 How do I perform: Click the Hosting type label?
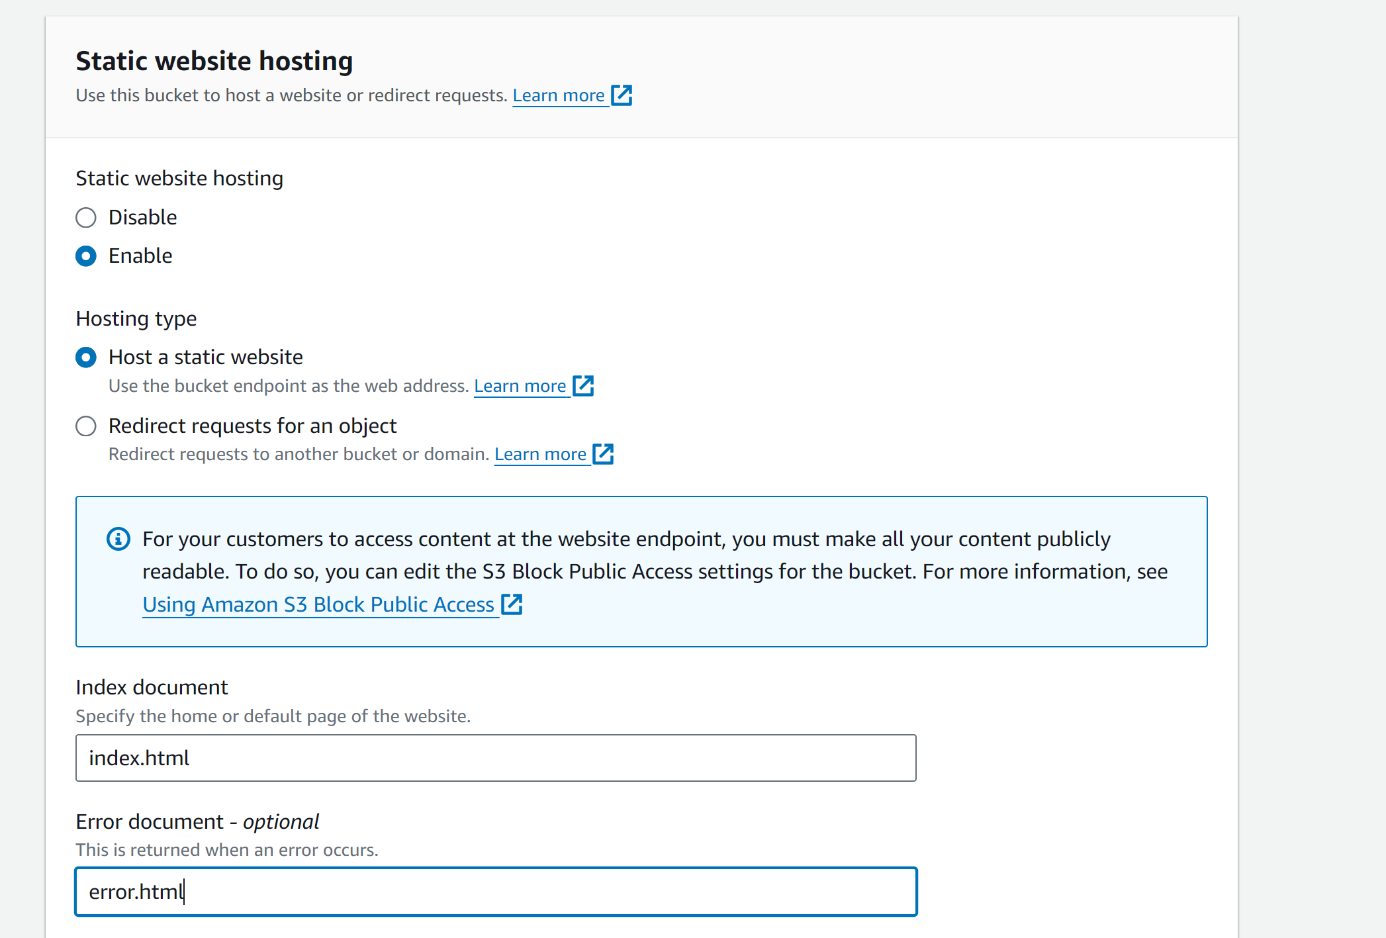click(x=136, y=319)
